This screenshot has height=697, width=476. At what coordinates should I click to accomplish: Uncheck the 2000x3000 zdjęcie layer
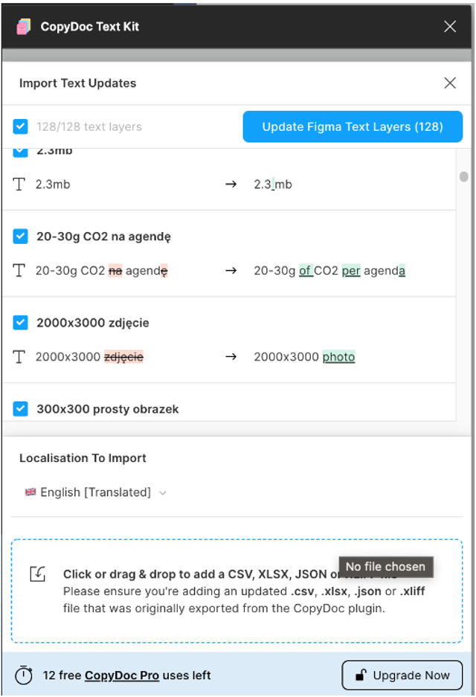20,323
